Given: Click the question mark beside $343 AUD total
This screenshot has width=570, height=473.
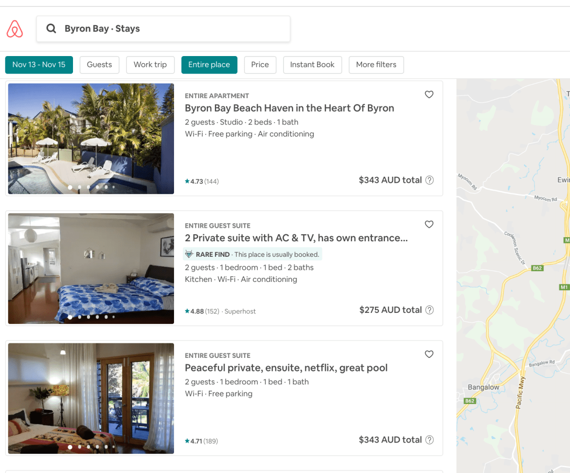Looking at the screenshot, I should point(429,180).
